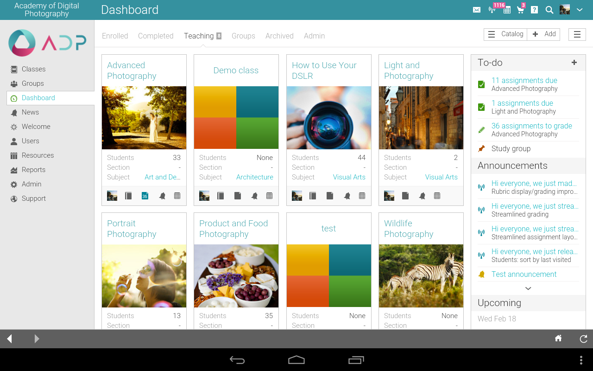This screenshot has height=371, width=593.
Task: Open the Admin tab in the dashboard
Action: click(x=314, y=36)
